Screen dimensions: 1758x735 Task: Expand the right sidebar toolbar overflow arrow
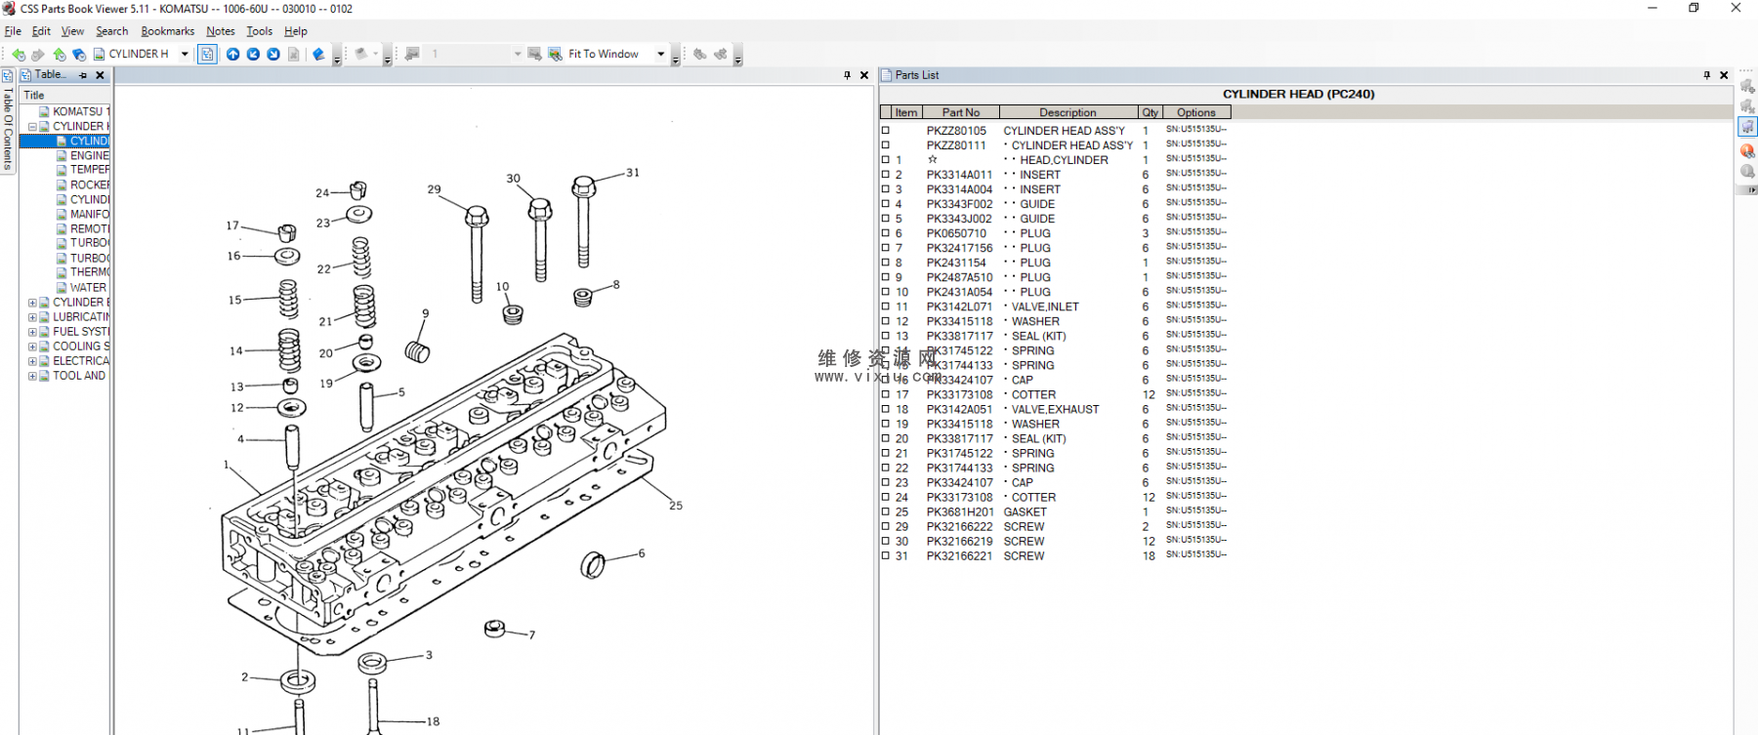[x=1747, y=190]
